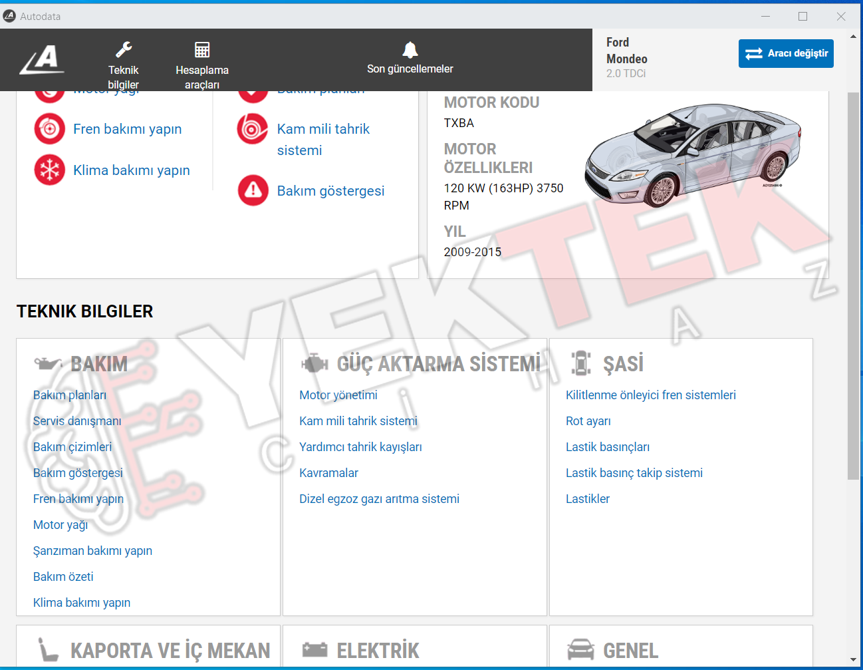Open Teknik bilgiler wrench icon

124,50
